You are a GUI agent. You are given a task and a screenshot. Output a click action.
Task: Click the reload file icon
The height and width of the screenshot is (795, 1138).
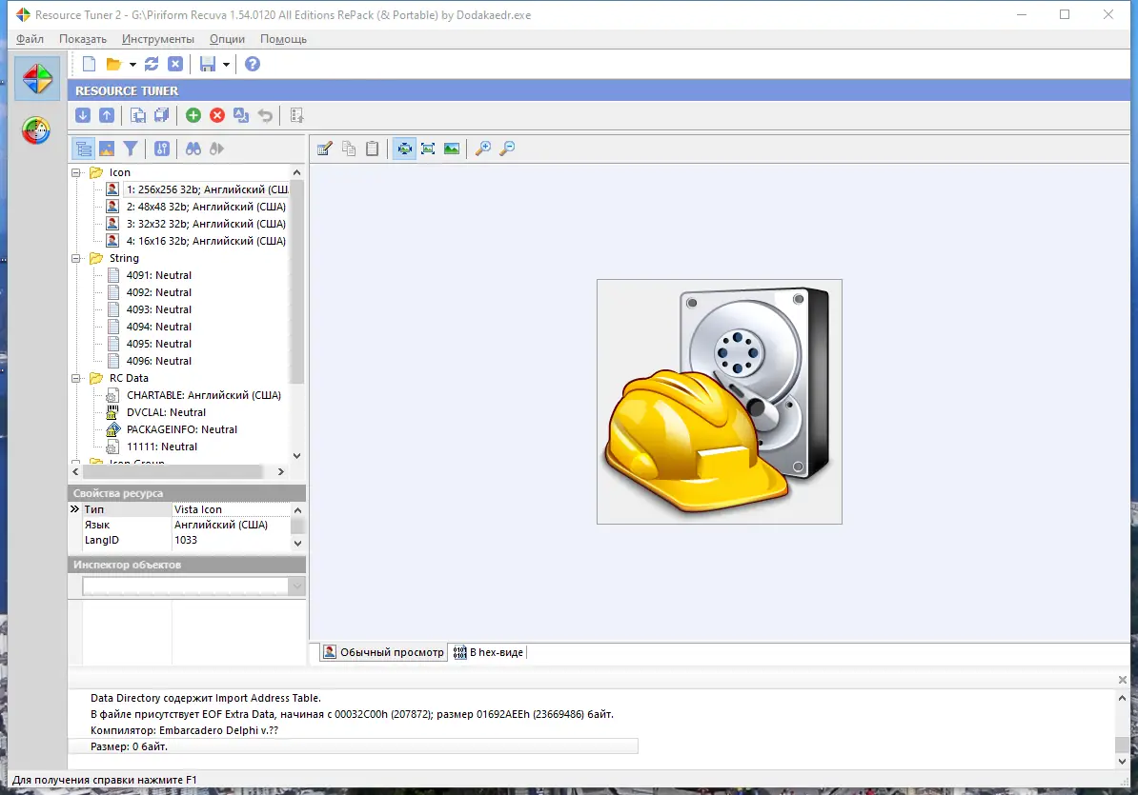click(x=152, y=64)
